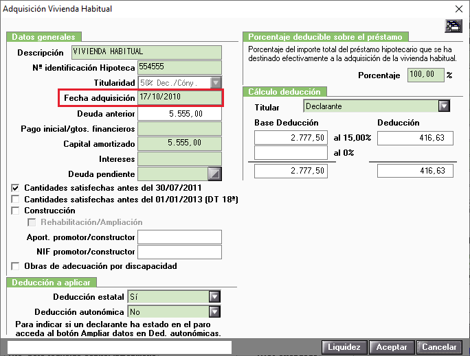Viewport: 470px width, 356px height.
Task: Click the window icon in top-right corner
Action: 453,26
